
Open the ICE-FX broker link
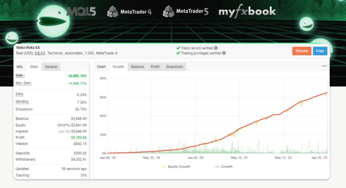point(40,53)
